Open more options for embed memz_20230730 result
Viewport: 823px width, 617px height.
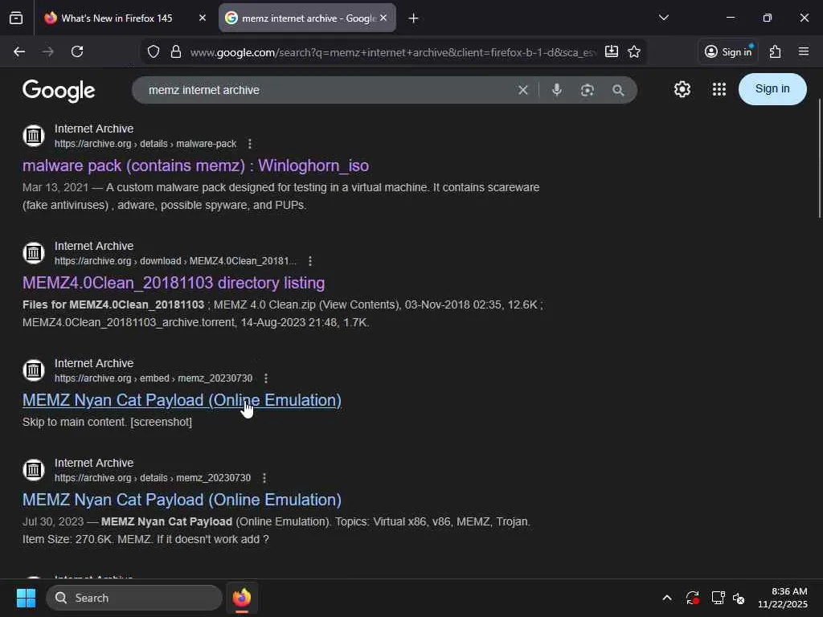click(x=266, y=378)
